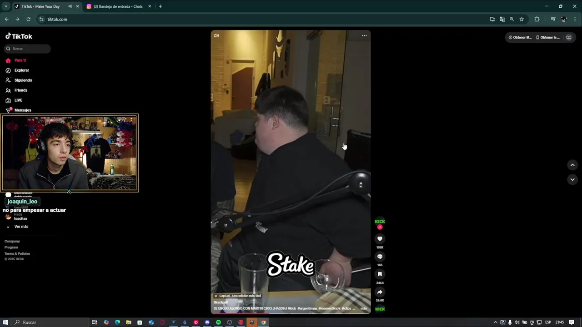Follow creator with the red plus badge
This screenshot has width=582, height=327.
click(x=380, y=227)
